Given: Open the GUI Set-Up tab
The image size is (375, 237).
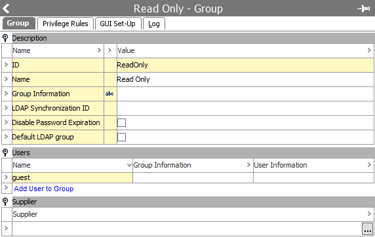Looking at the screenshot, I should pos(117,24).
